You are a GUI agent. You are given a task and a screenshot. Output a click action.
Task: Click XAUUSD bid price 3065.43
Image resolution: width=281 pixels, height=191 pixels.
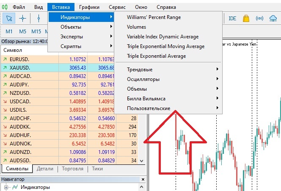[77, 67]
